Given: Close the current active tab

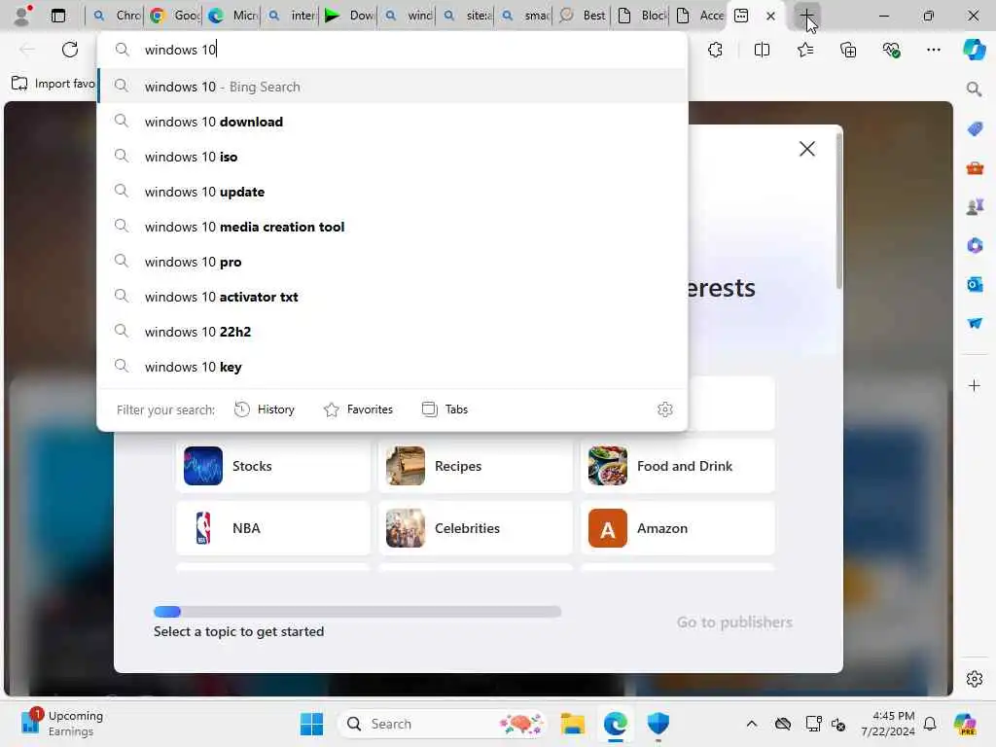Looking at the screenshot, I should tap(770, 16).
